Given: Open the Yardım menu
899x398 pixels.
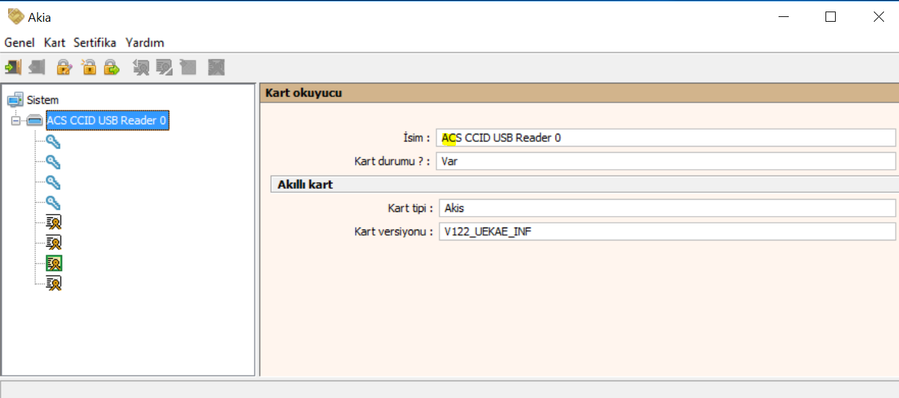Looking at the screenshot, I should 145,42.
